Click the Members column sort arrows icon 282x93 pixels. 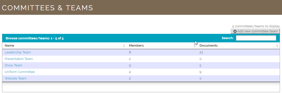(195, 46)
